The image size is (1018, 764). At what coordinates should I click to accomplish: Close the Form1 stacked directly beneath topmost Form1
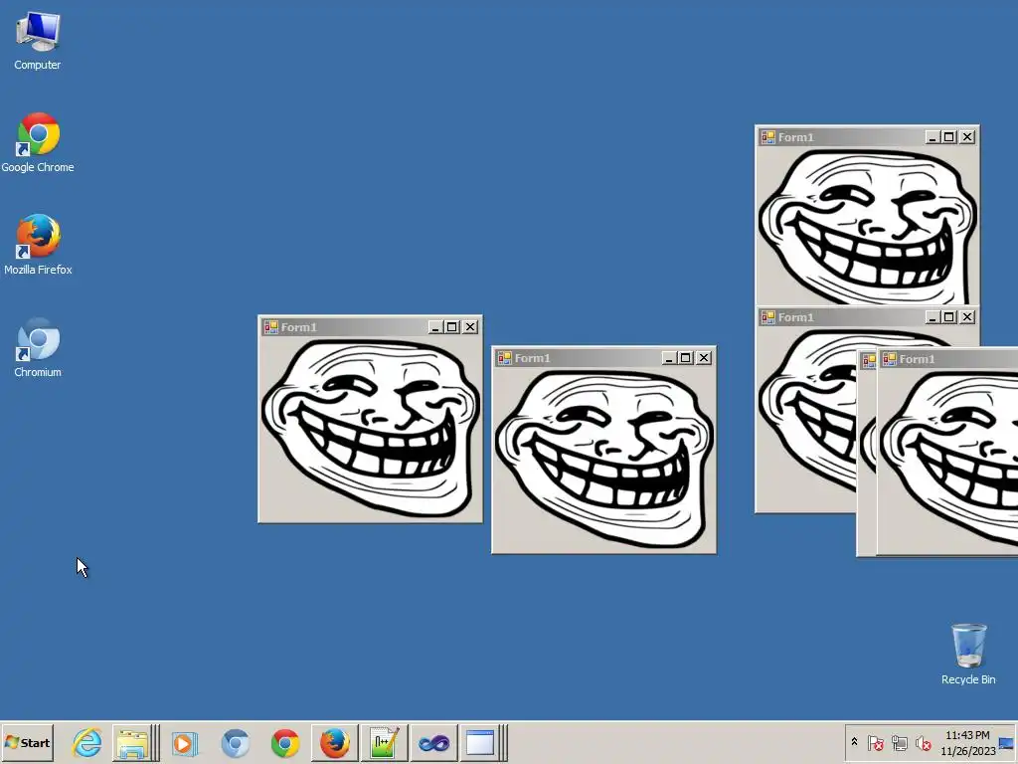(x=967, y=317)
